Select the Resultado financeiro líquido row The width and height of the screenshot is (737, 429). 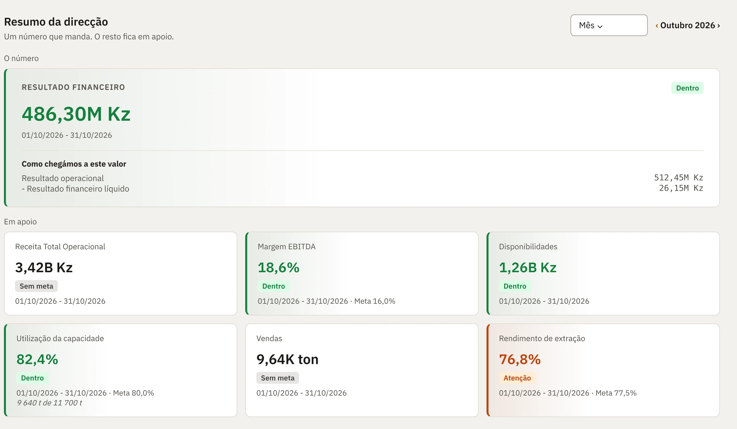(362, 188)
